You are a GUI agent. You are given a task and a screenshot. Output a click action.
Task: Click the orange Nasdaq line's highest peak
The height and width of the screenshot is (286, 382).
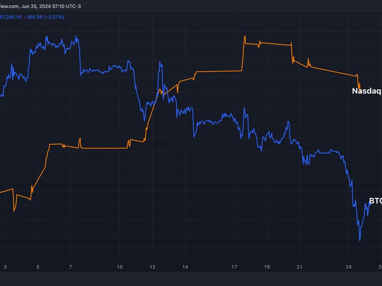(x=244, y=36)
